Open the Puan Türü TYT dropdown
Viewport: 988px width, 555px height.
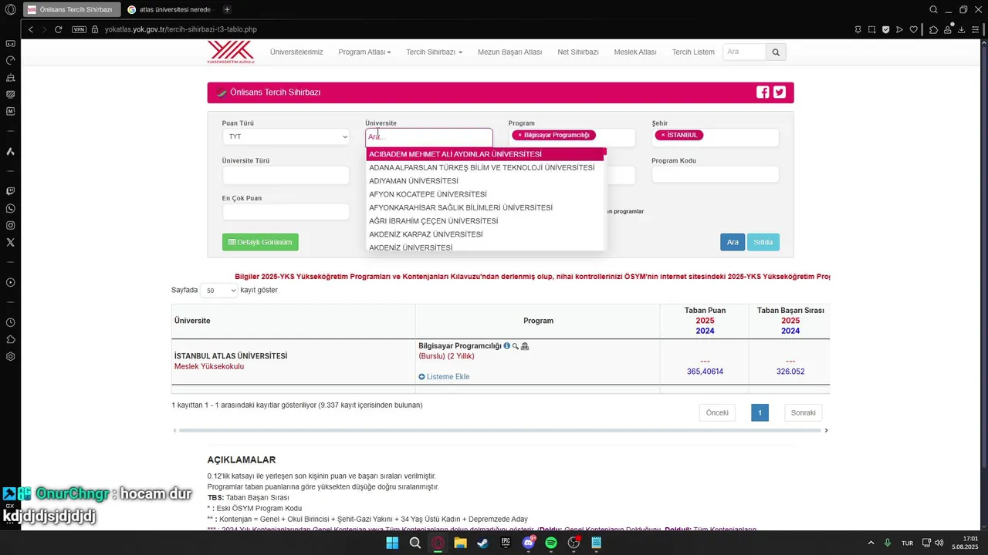(286, 136)
